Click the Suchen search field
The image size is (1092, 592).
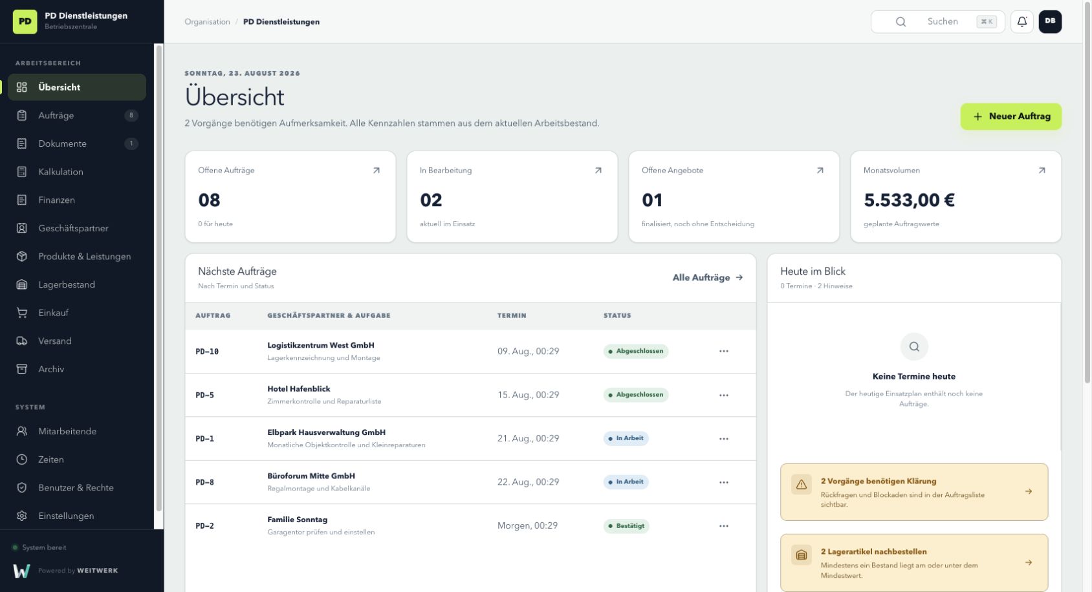(x=938, y=22)
